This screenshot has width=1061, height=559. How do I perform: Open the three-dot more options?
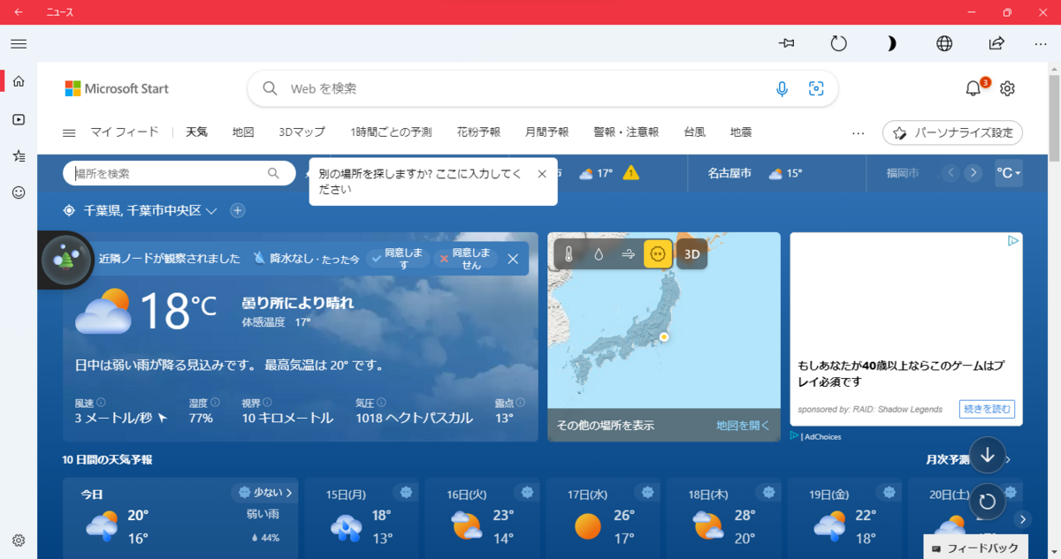(1041, 43)
